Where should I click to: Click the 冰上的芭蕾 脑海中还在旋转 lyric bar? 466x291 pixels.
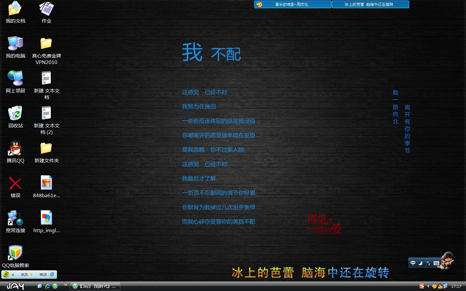pos(370,5)
